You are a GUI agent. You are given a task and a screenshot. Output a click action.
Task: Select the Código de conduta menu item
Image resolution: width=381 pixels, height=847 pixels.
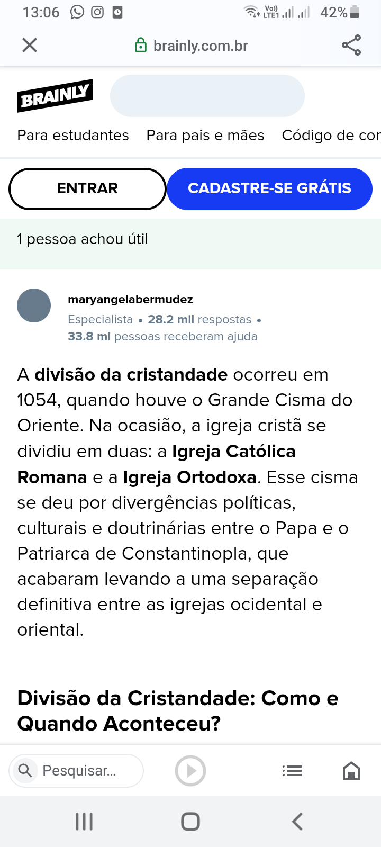click(331, 136)
